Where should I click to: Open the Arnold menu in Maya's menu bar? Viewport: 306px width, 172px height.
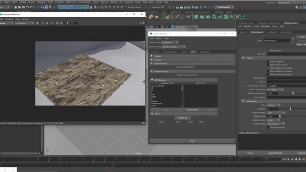pos(159,2)
